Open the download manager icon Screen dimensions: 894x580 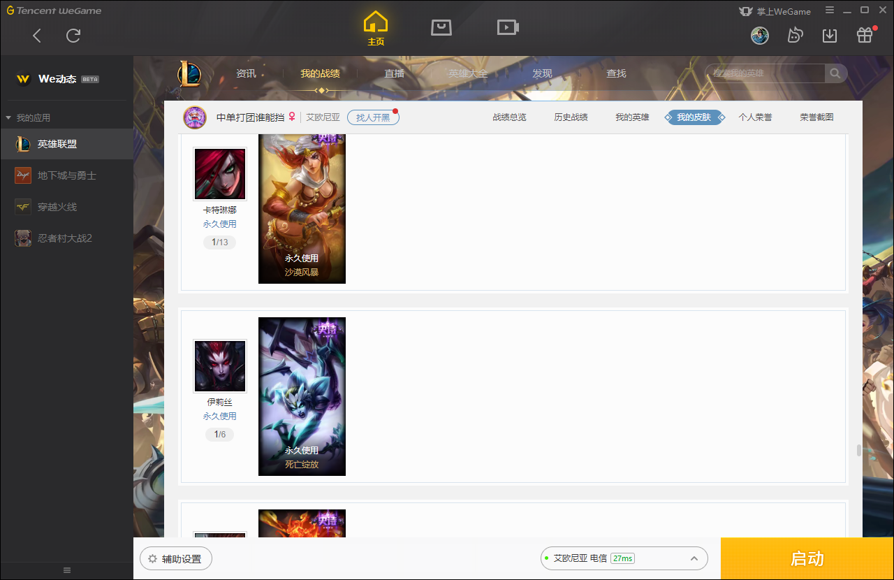[x=830, y=36]
